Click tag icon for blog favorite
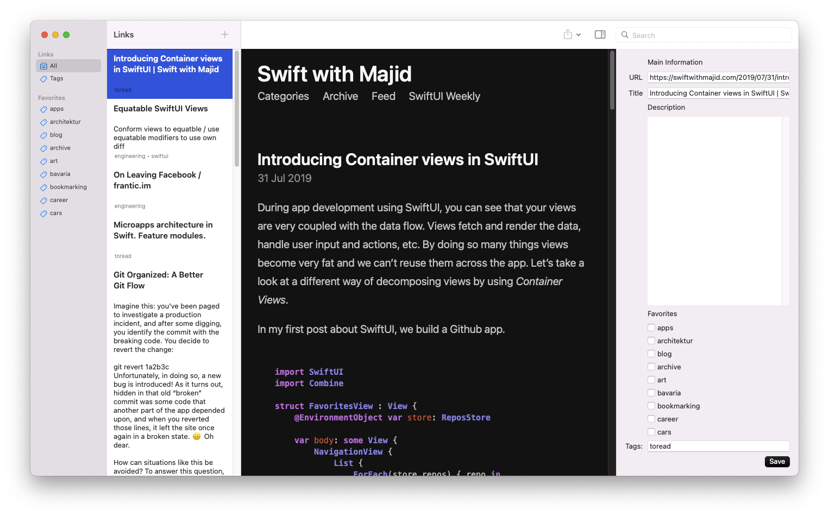 (x=43, y=135)
